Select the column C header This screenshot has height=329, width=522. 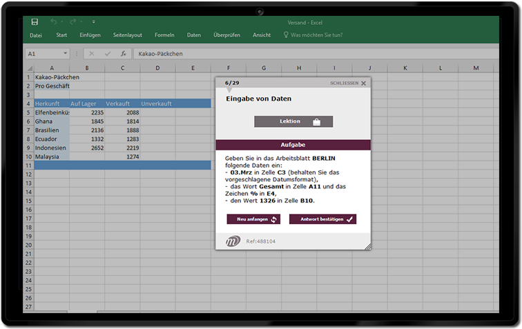(122, 68)
